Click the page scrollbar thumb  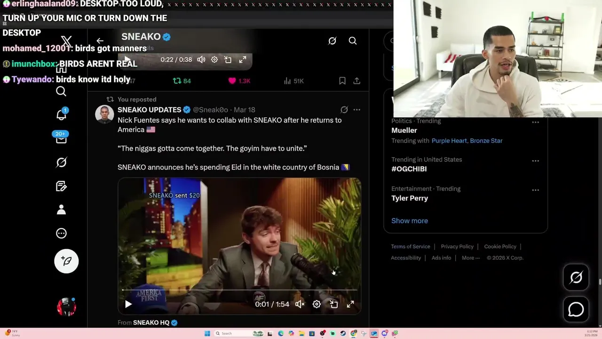(x=600, y=282)
